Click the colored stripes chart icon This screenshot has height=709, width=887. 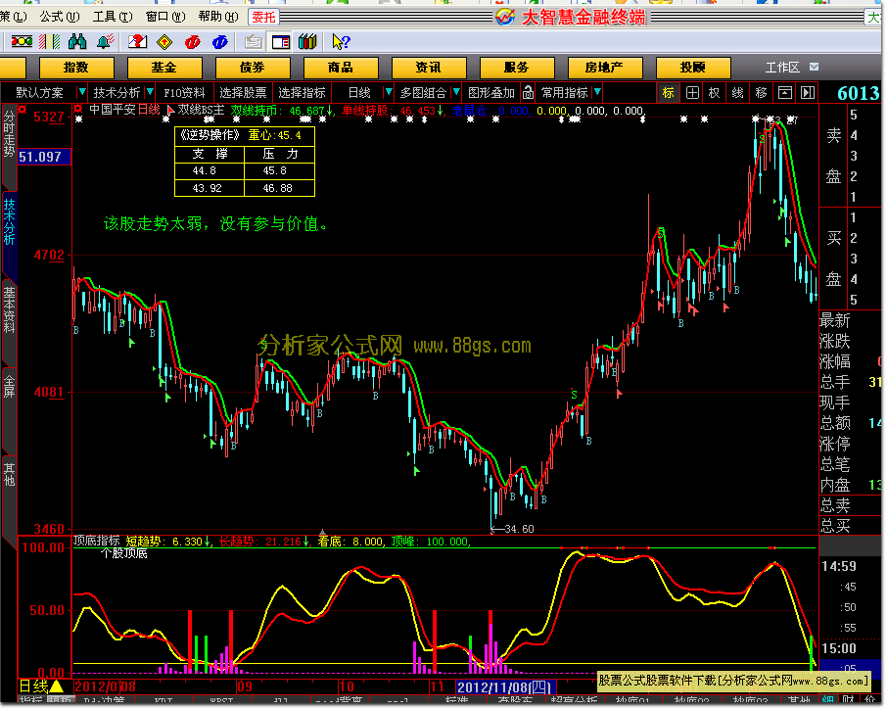[50, 41]
